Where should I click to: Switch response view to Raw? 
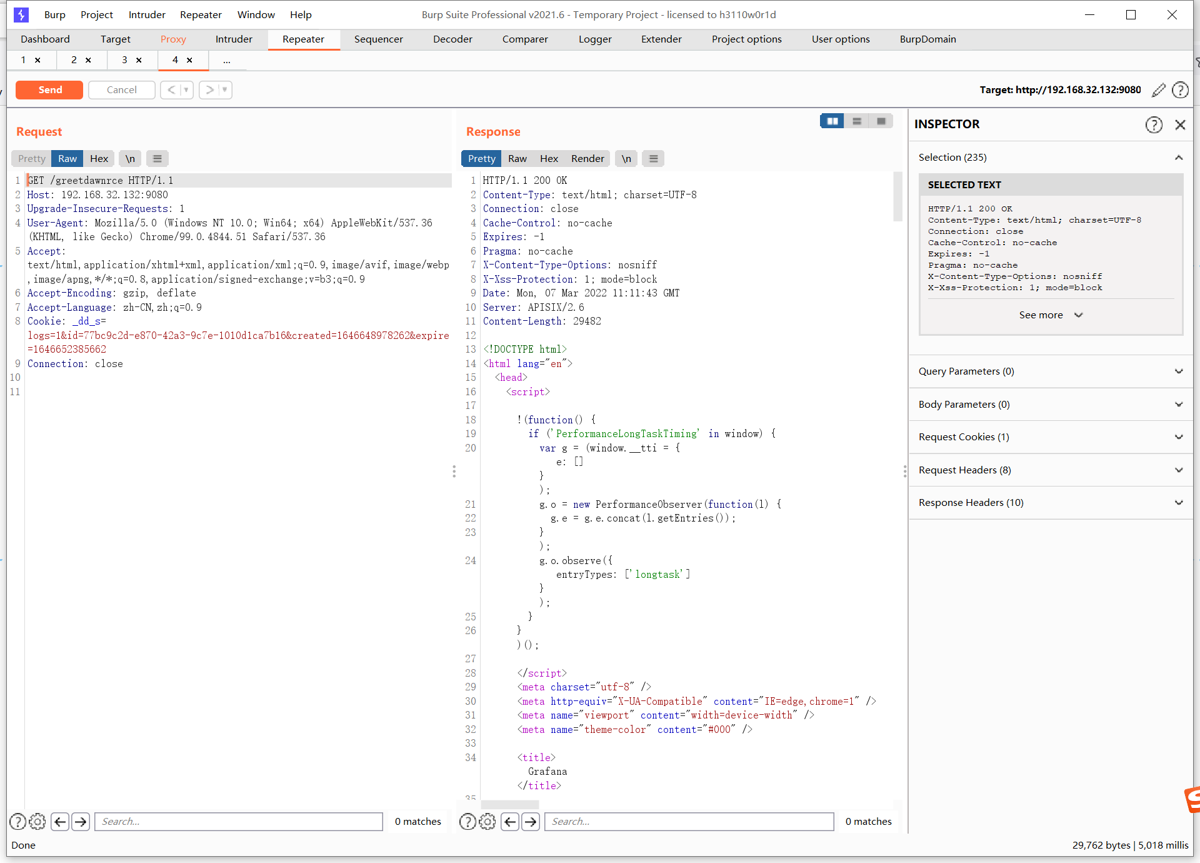click(x=517, y=159)
